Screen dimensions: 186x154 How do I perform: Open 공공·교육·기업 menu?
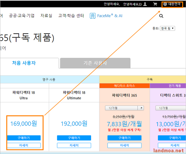coord(22,16)
